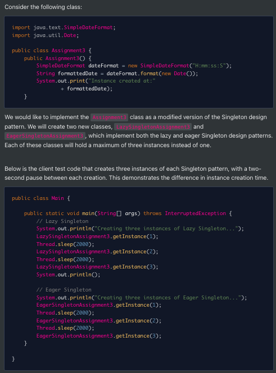276x373 pixels.
Task: Click the 'SimpleDateFormat dateFormat = new' code line
Action: (x=134, y=66)
